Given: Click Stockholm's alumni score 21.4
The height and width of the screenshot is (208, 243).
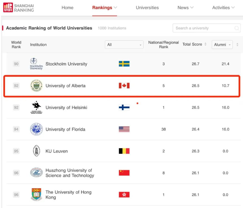Looking at the screenshot, I should [x=225, y=64].
